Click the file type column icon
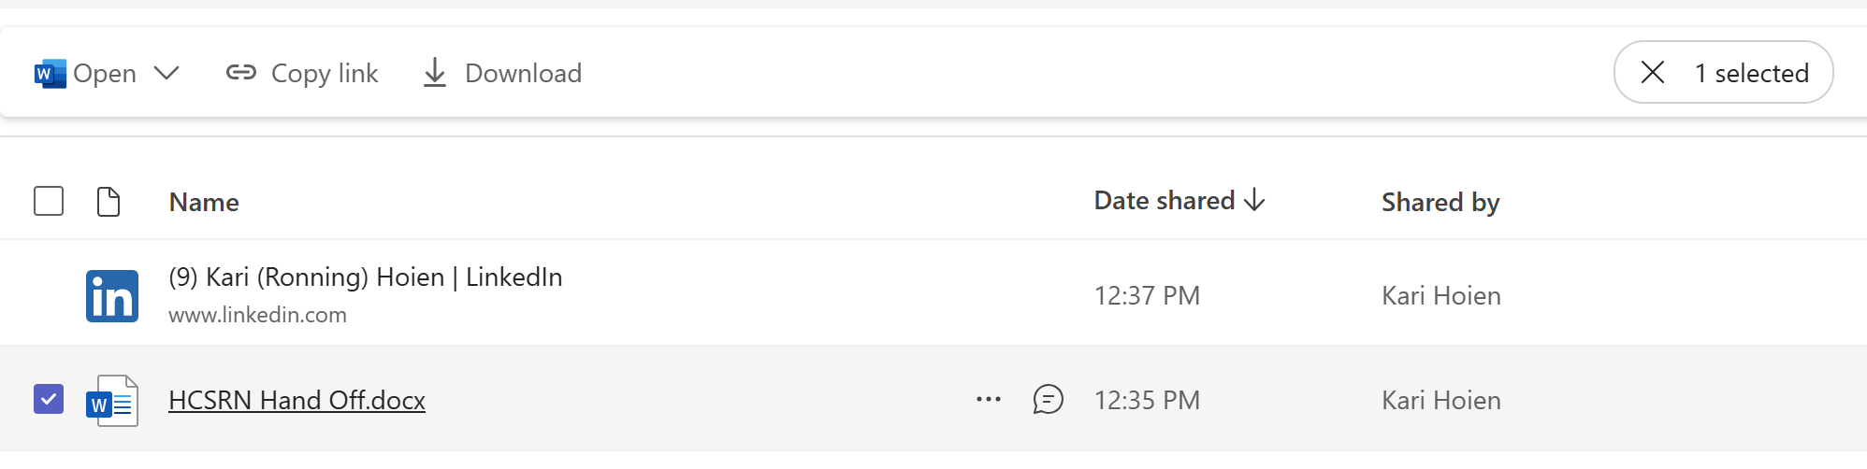This screenshot has width=1867, height=469. point(109,201)
